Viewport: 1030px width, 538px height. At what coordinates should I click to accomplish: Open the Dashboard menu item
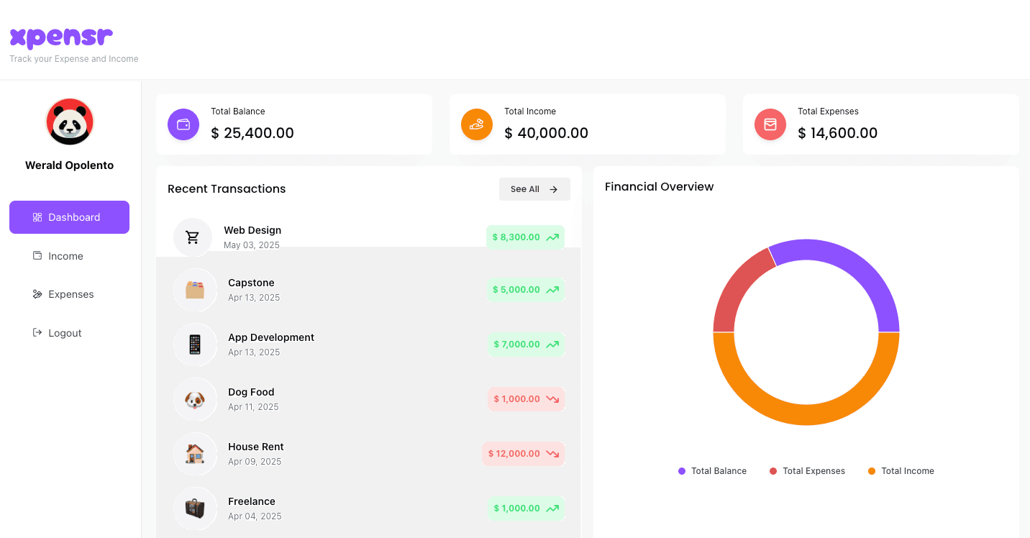point(69,217)
